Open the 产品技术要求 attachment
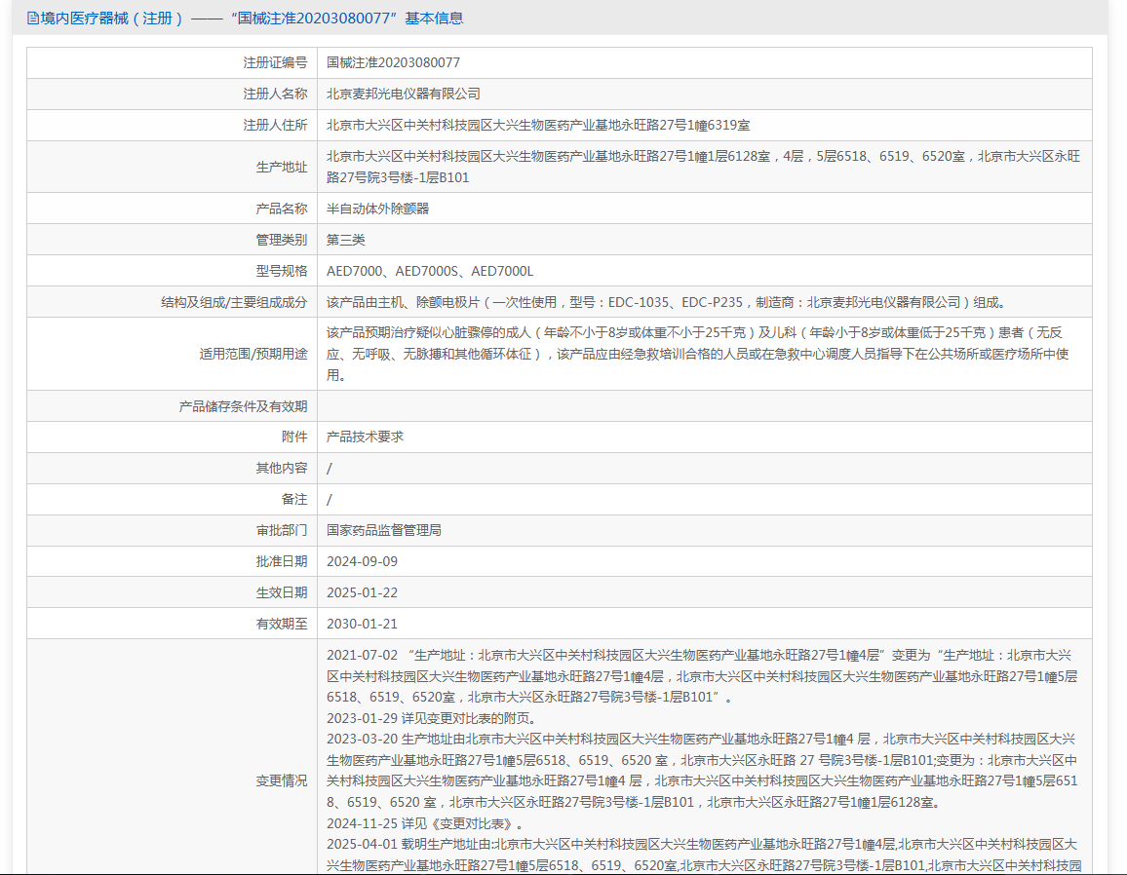 (x=366, y=437)
